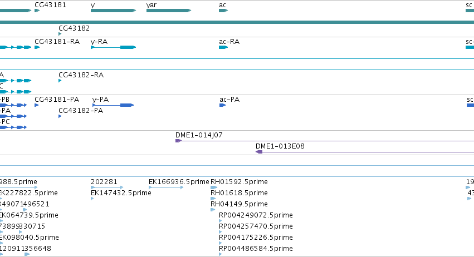Click the long teal chromosome bar
This screenshot has height=257, width=474.
[237, 22]
